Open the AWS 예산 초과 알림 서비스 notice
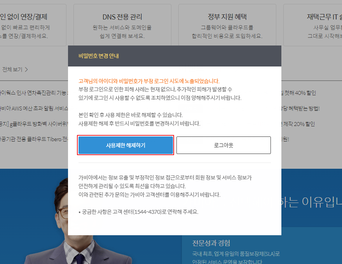The width and height of the screenshot is (342, 264). coord(34,108)
